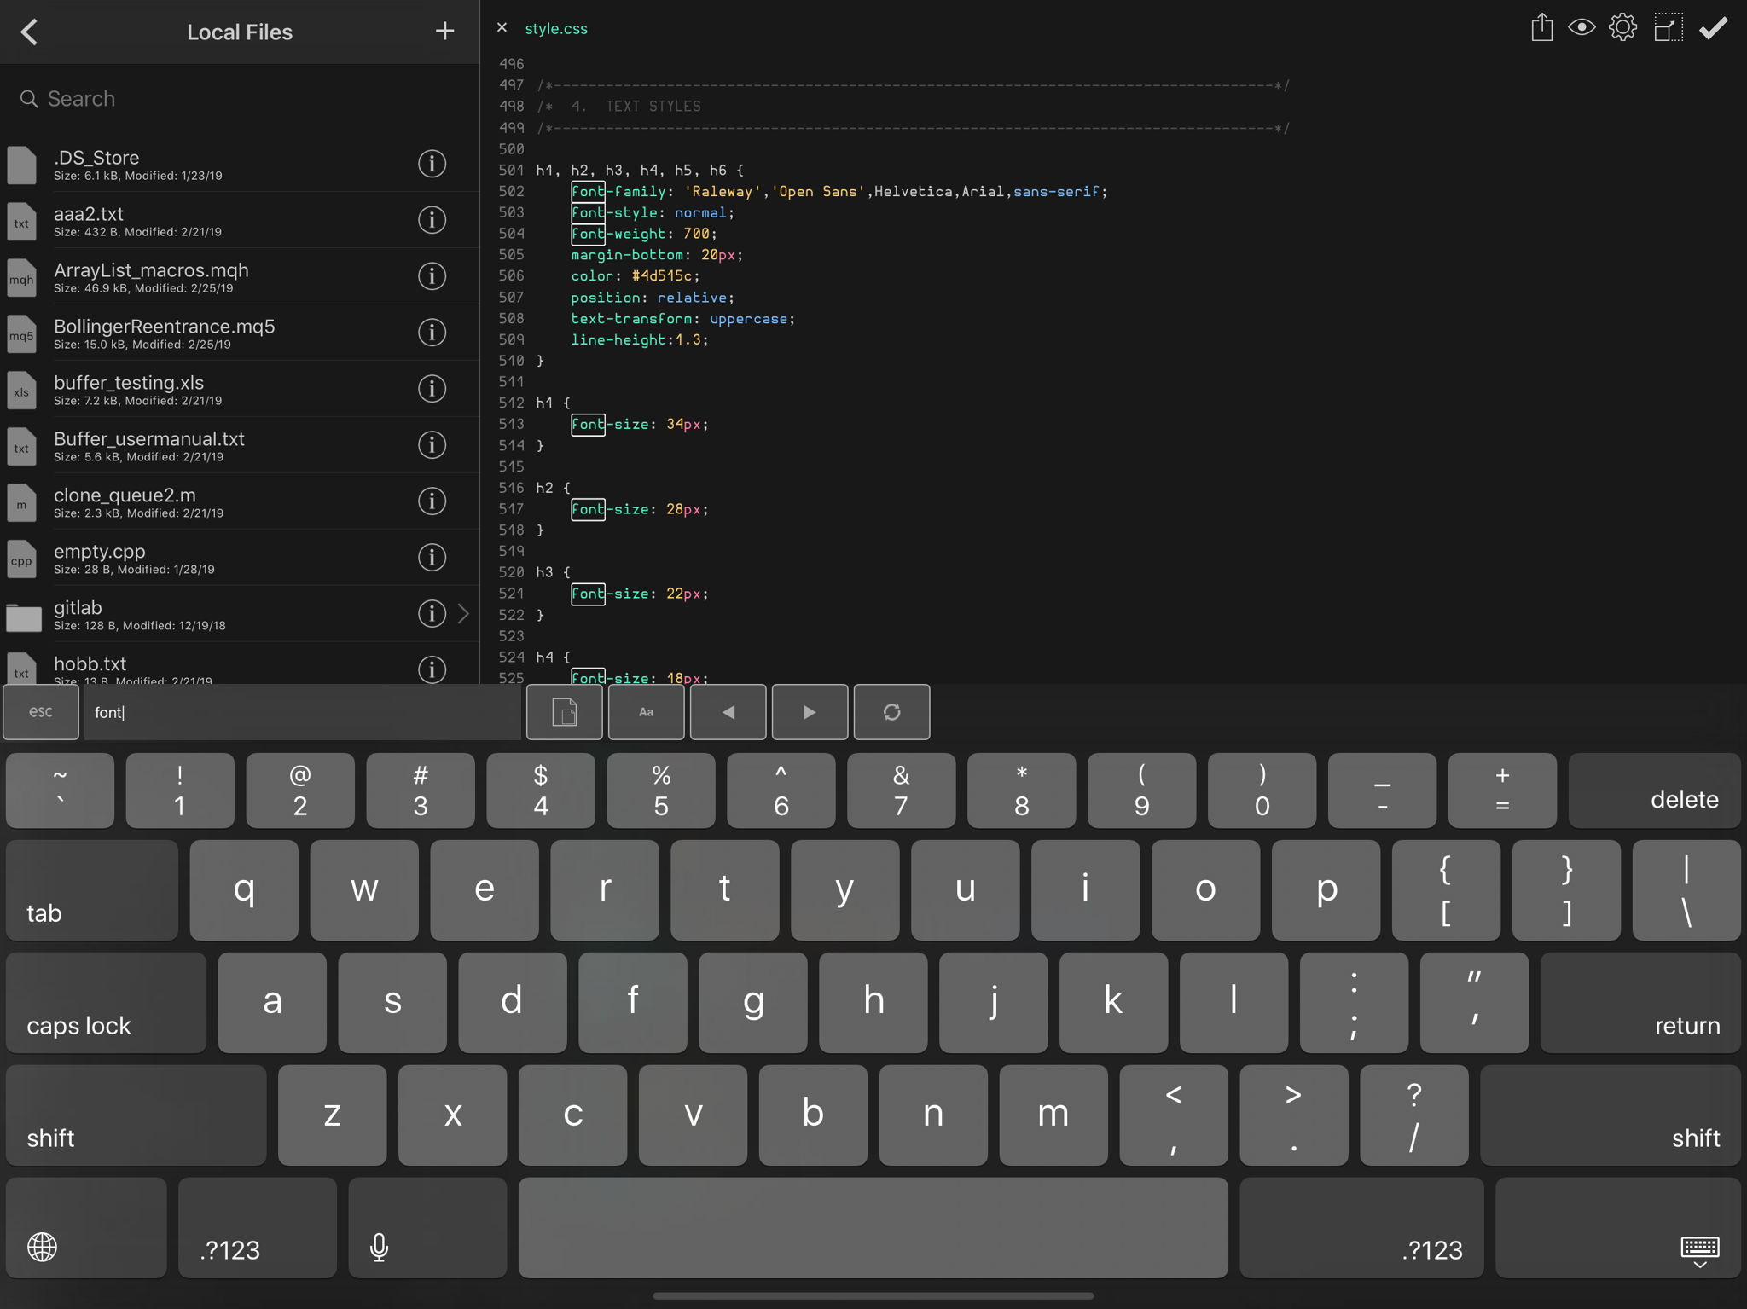Tap the return key
This screenshot has height=1309, width=1747.
point(1640,1003)
